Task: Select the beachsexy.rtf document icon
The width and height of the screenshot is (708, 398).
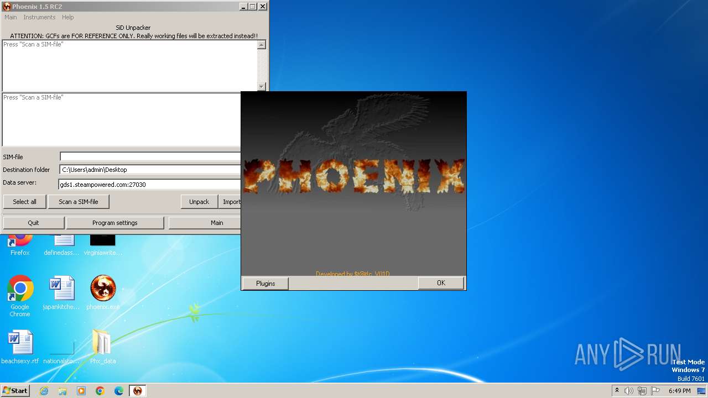Action: point(20,347)
